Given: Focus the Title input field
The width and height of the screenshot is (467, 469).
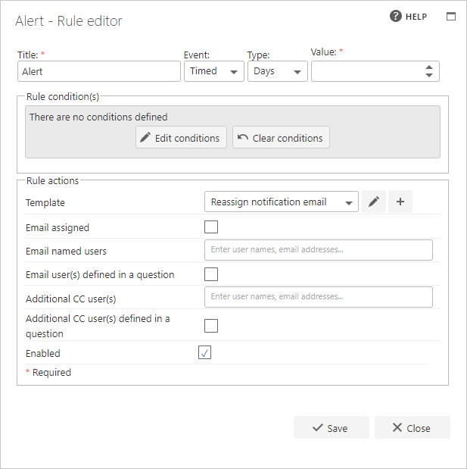Looking at the screenshot, I should (x=99, y=71).
